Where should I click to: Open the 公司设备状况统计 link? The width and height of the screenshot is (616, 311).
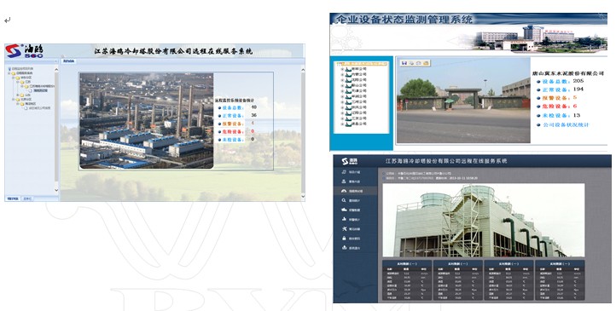567,124
